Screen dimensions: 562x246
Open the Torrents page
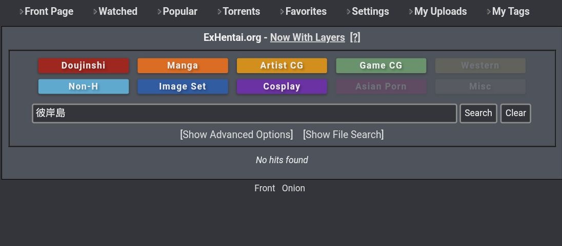[x=241, y=11]
